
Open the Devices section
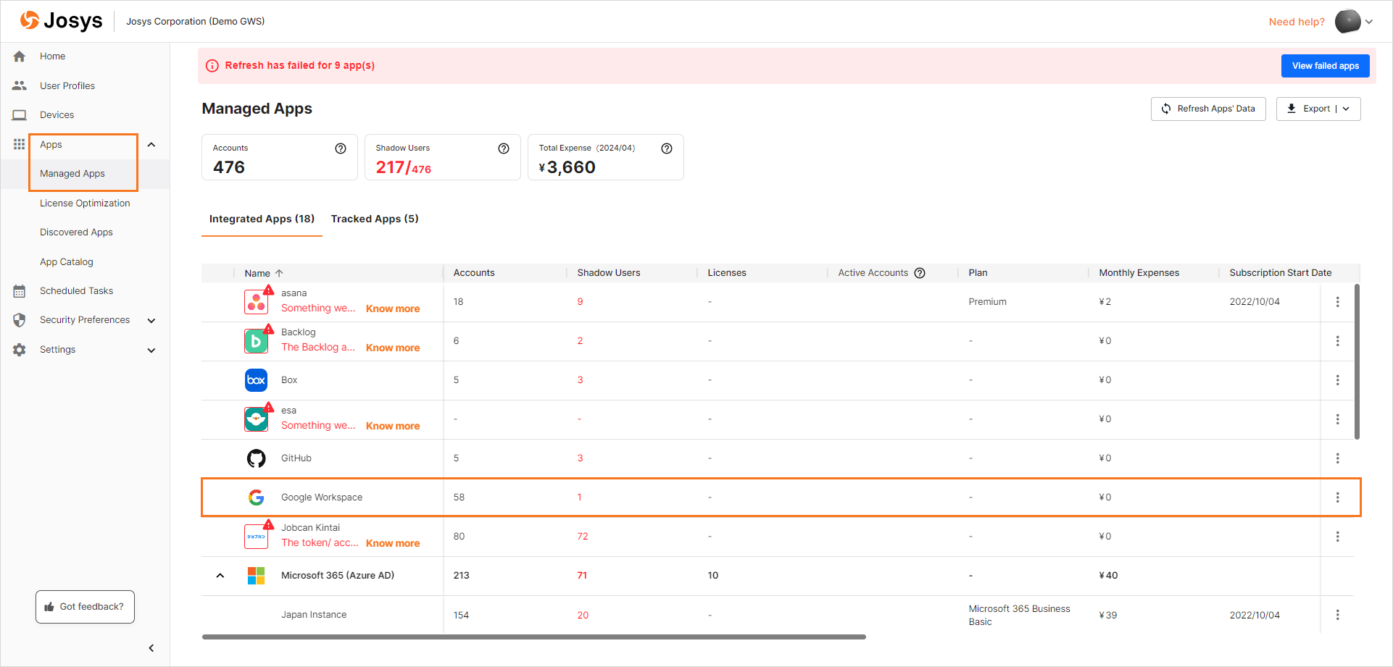pos(57,115)
